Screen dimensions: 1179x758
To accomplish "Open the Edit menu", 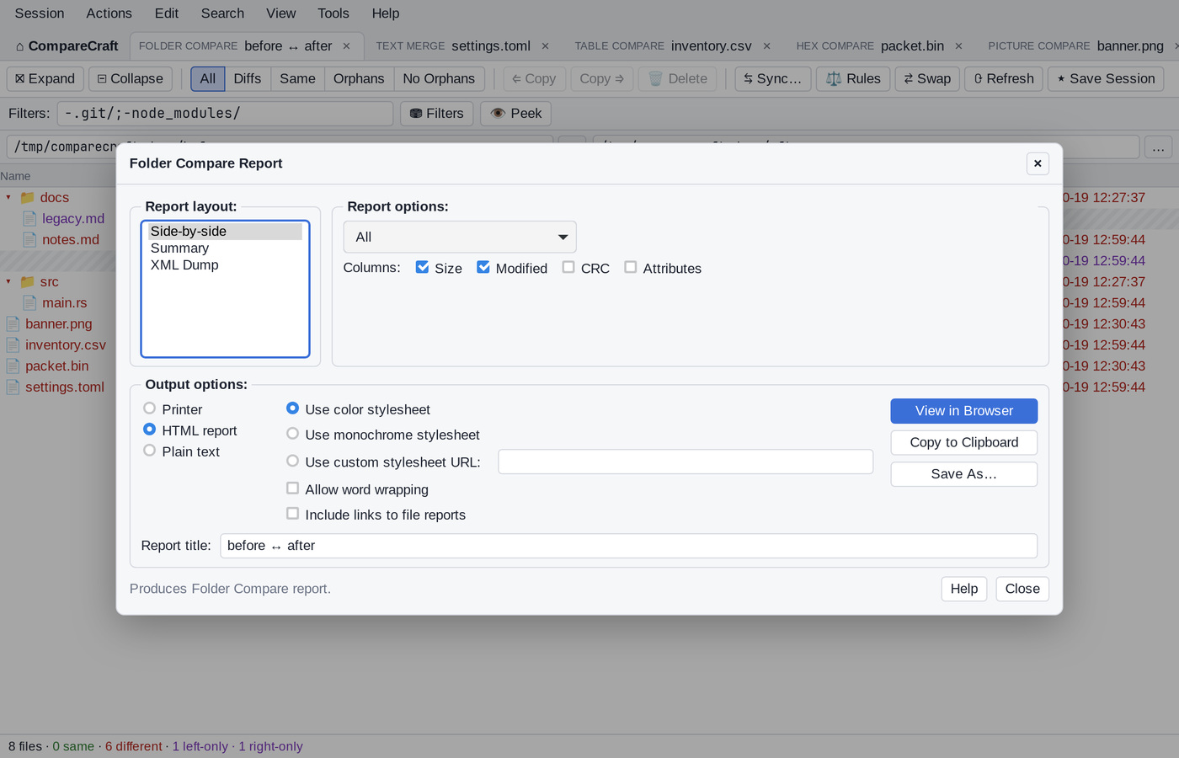I will coord(167,13).
